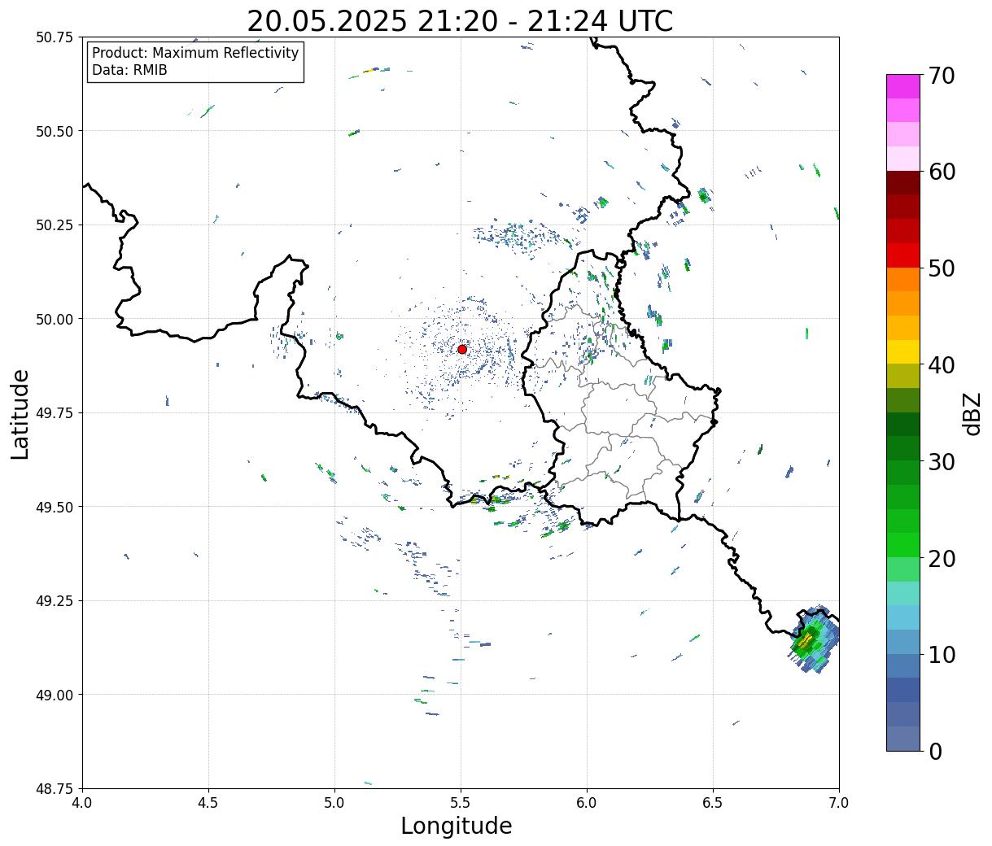Click the dBZ colorbar label
Image resolution: width=992 pixels, height=846 pixels.
pyautogui.click(x=972, y=412)
